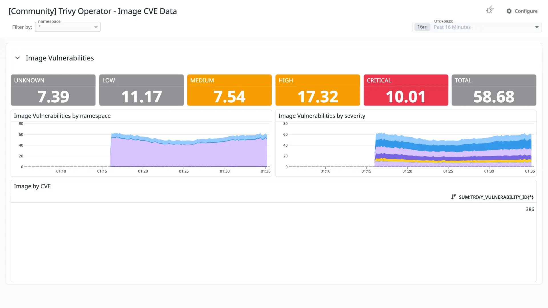
Task: Open the Configure dashboard settings
Action: (x=522, y=11)
